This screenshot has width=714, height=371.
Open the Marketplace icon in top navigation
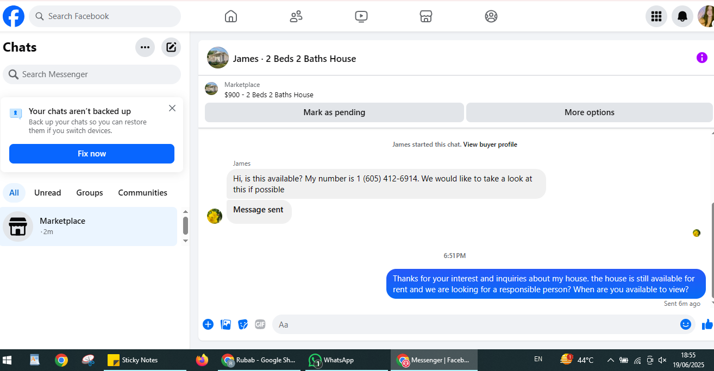click(x=426, y=16)
